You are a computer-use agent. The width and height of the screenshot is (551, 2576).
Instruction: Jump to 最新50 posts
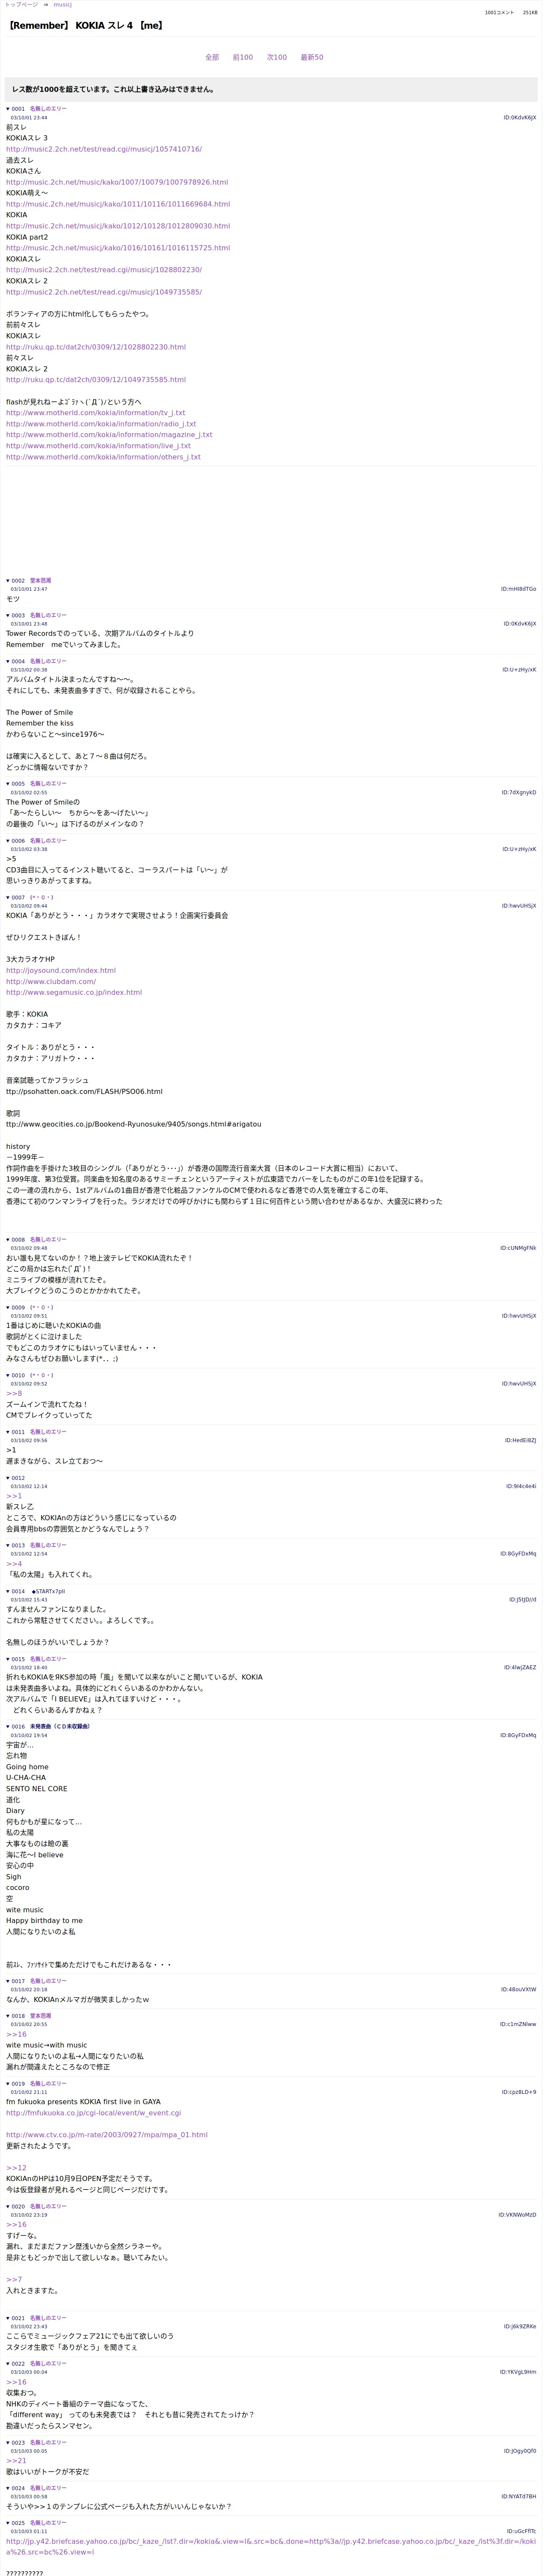tap(312, 57)
